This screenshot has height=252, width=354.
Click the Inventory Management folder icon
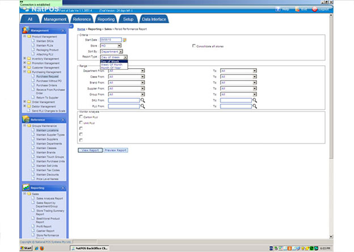(x=29, y=58)
